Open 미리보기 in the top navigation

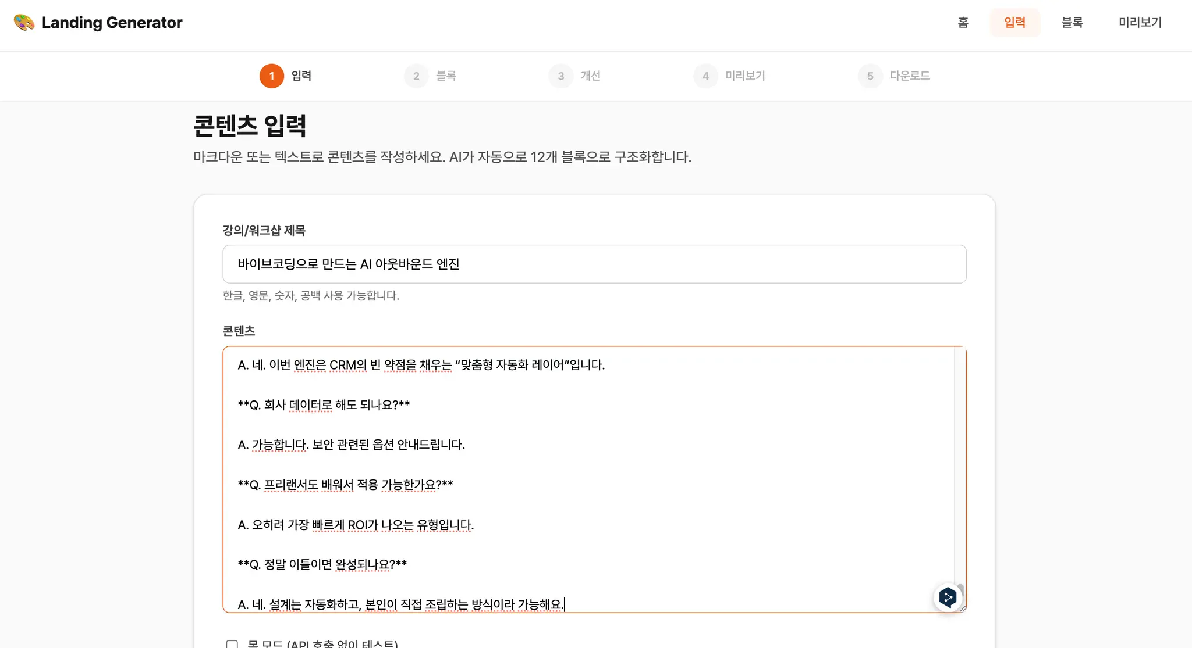pos(1140,22)
